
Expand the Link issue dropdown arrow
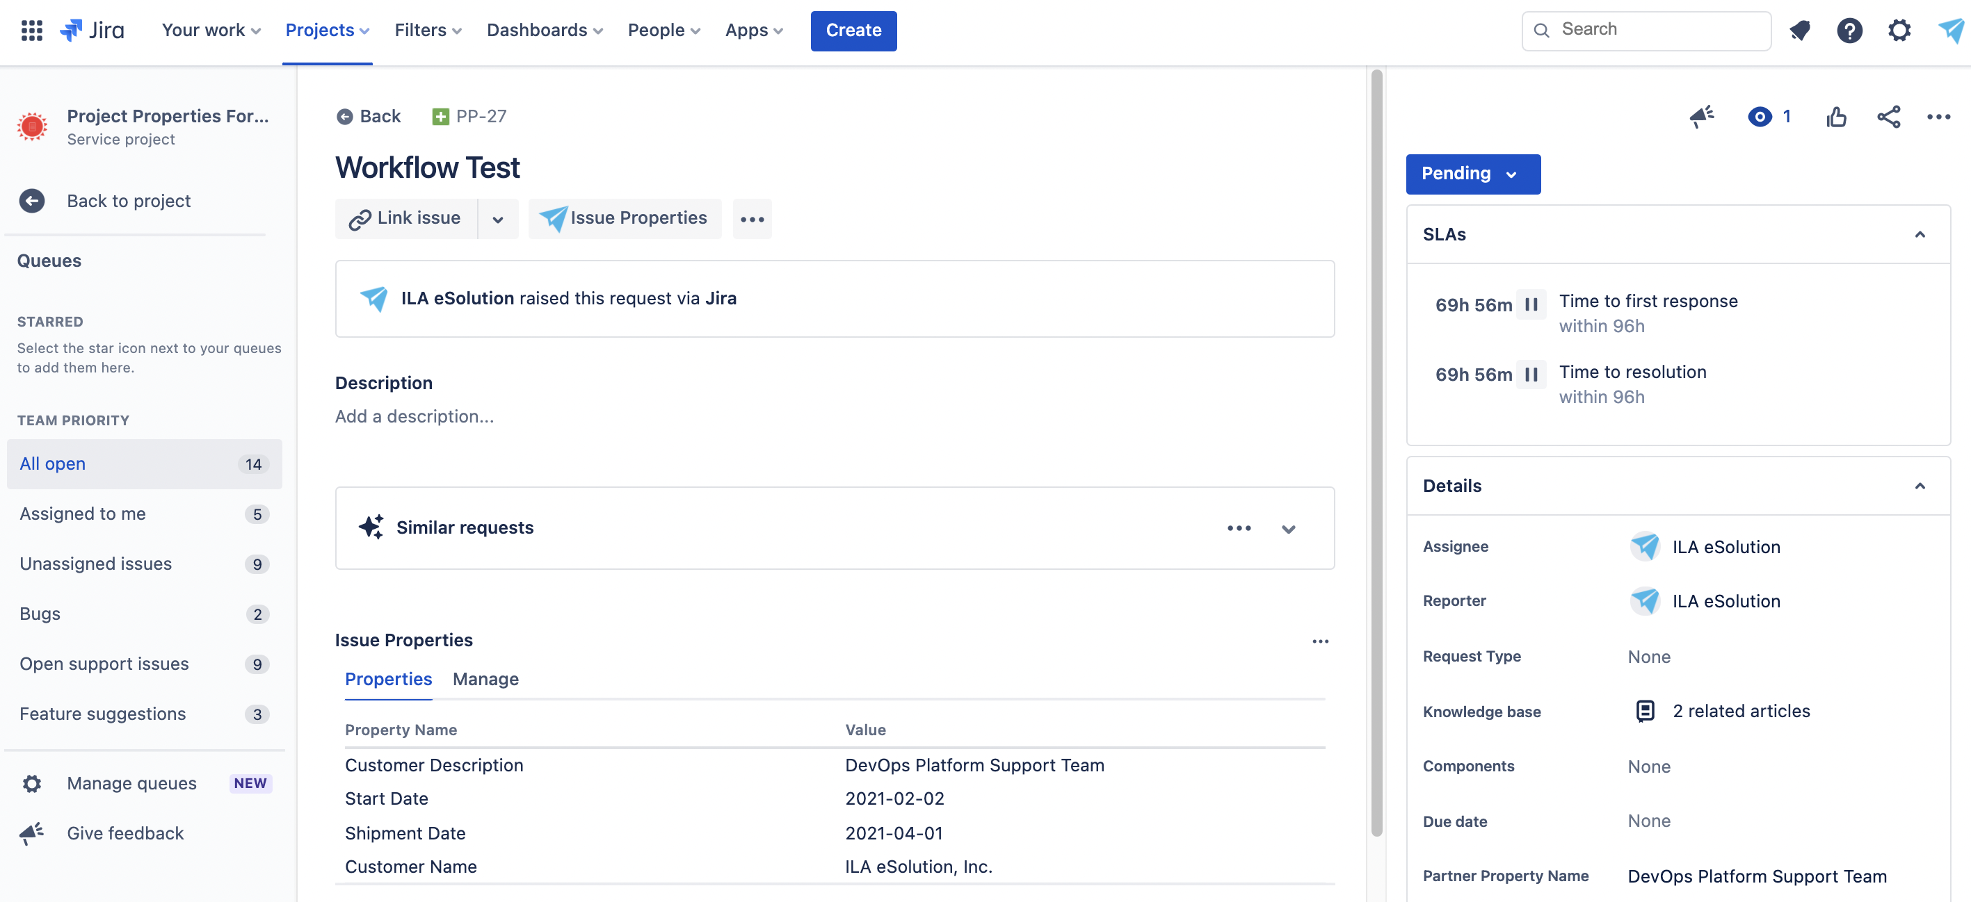[498, 219]
